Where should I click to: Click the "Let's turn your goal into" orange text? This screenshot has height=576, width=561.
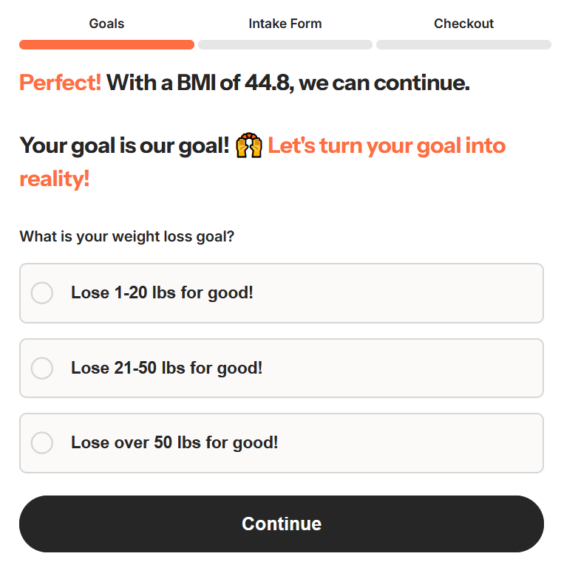[387, 145]
